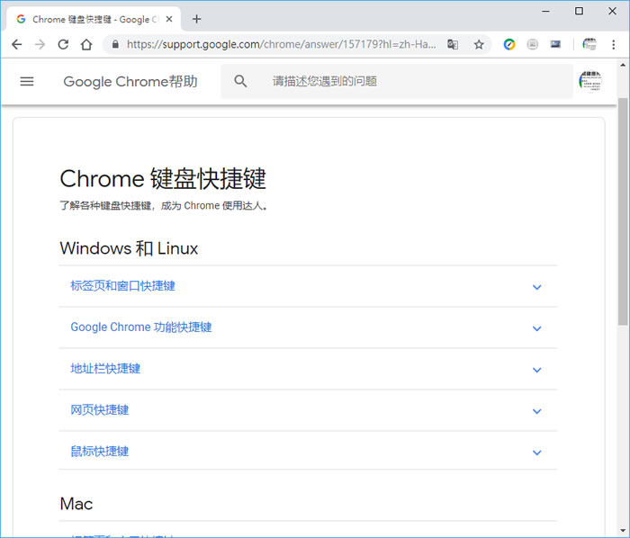
Task: Reload the page with the refresh icon
Action: coord(63,44)
